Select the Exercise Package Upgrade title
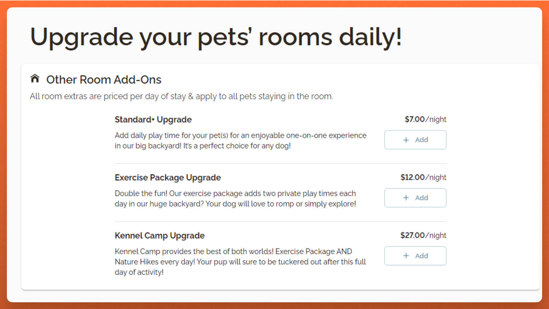The height and width of the screenshot is (309, 549). (168, 178)
